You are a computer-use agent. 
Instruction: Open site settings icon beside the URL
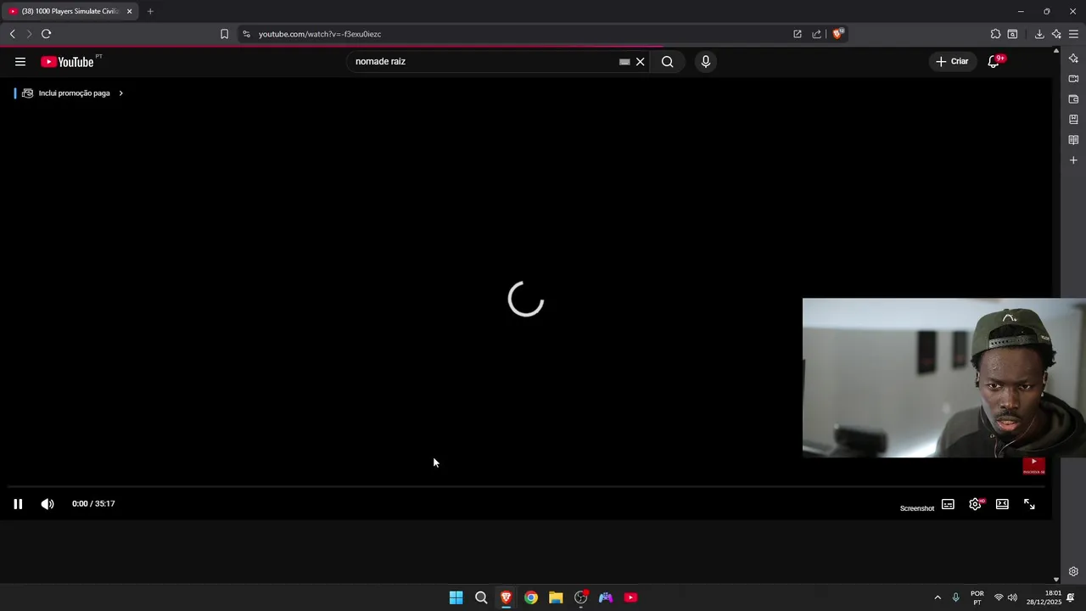click(x=246, y=34)
